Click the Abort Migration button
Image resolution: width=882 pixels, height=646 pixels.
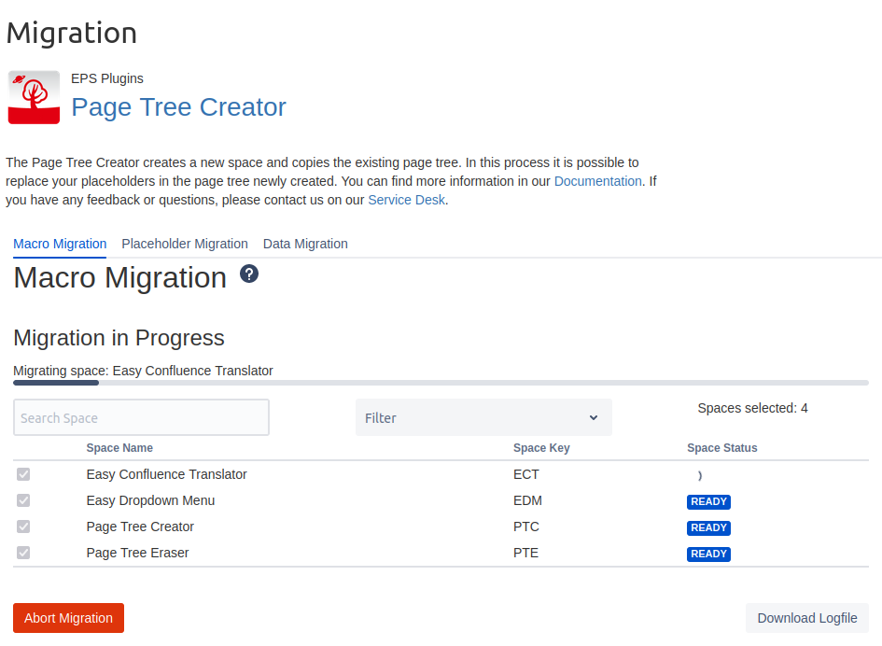[68, 618]
